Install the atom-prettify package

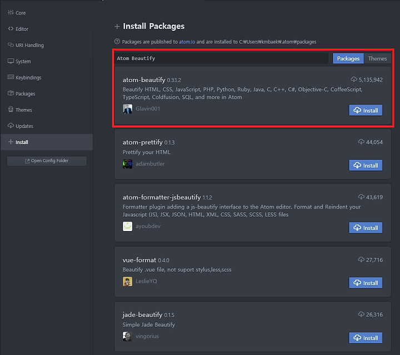pyautogui.click(x=366, y=166)
